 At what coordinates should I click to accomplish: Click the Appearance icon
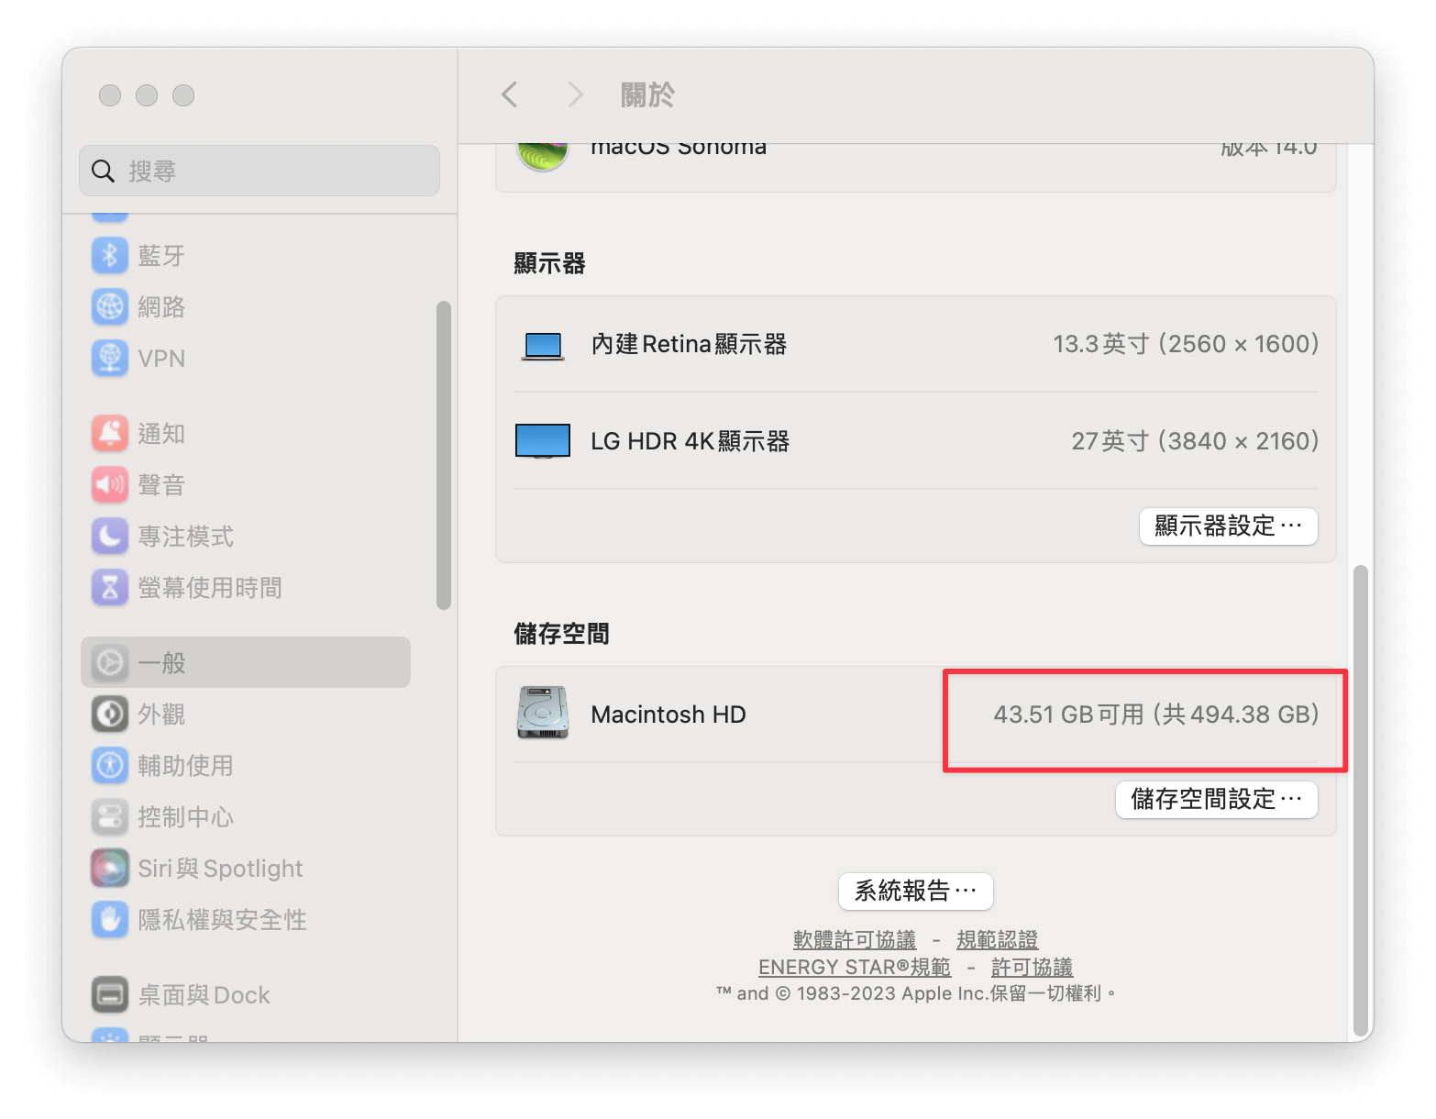click(110, 714)
